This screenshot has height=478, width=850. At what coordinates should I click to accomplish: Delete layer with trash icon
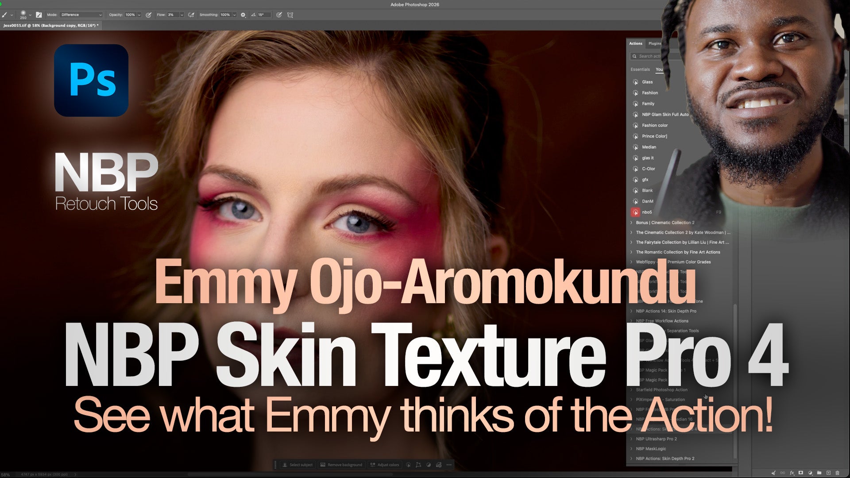pyautogui.click(x=837, y=473)
